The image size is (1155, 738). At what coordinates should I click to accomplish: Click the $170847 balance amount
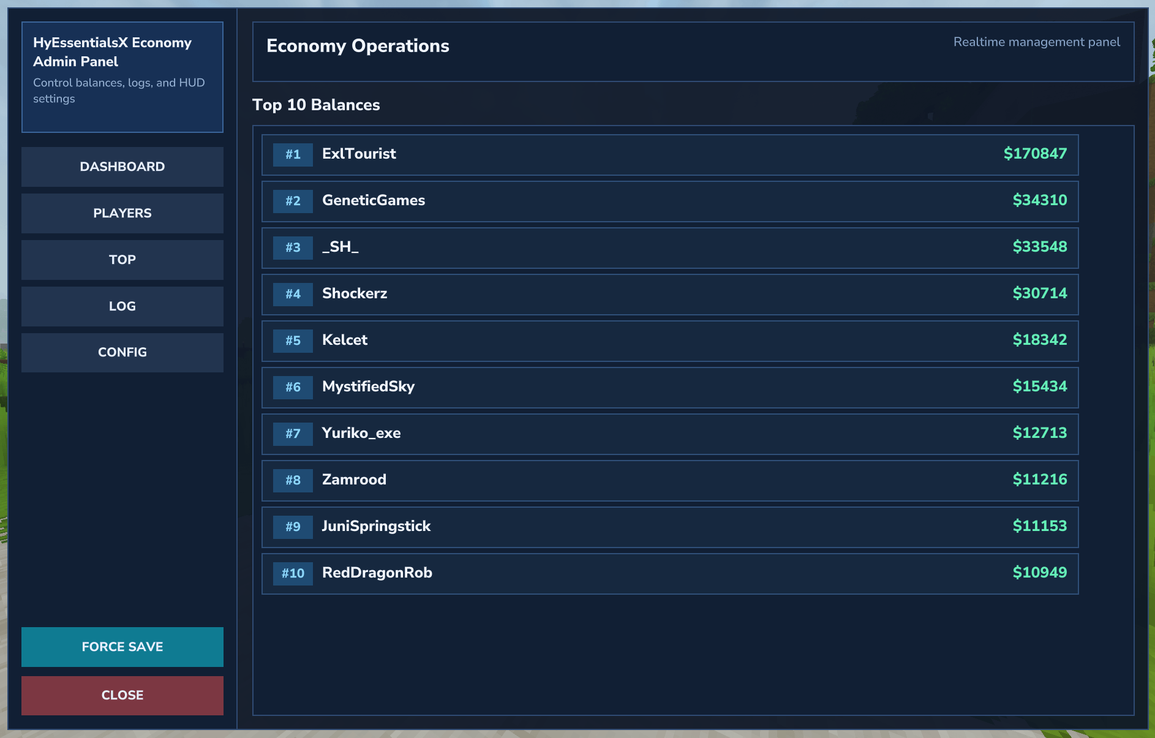(1035, 154)
